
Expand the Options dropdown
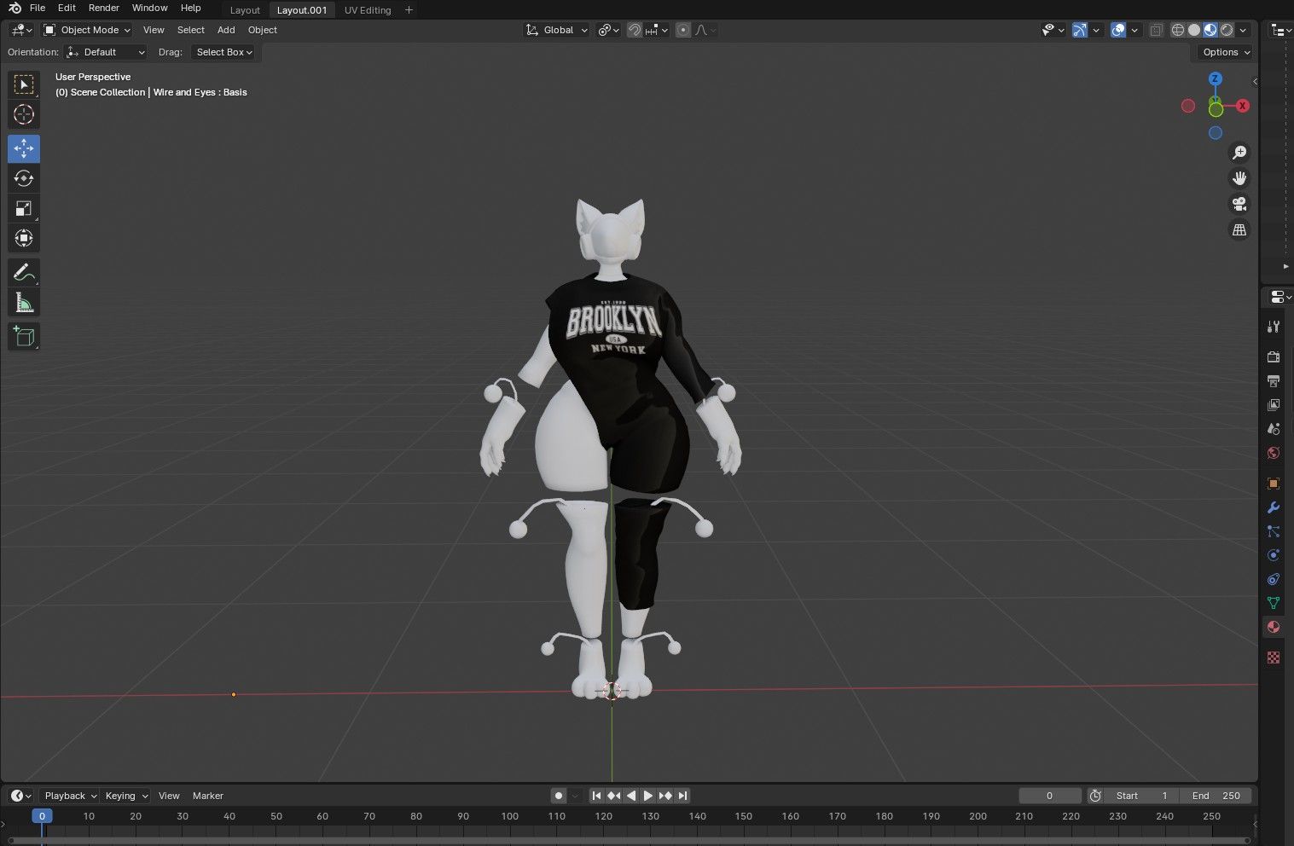click(x=1226, y=52)
